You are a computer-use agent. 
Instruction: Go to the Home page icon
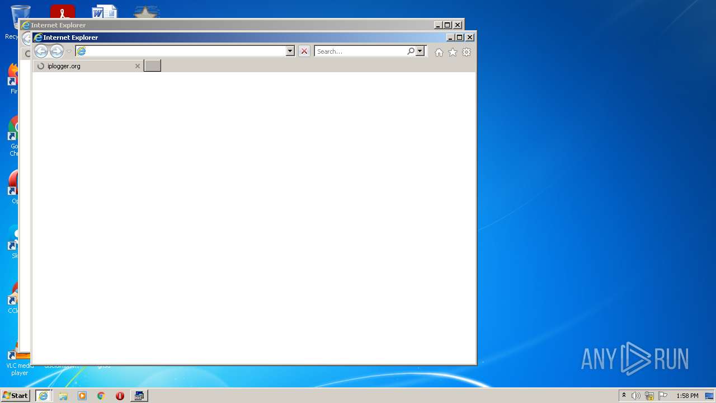click(x=439, y=52)
